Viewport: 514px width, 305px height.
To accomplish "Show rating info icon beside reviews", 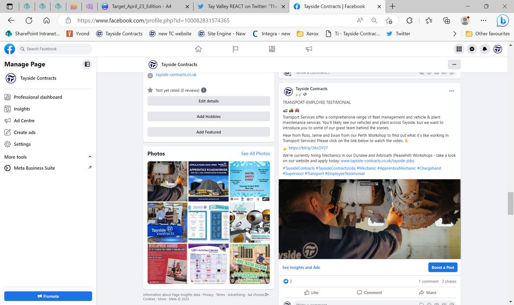I will click(x=203, y=90).
